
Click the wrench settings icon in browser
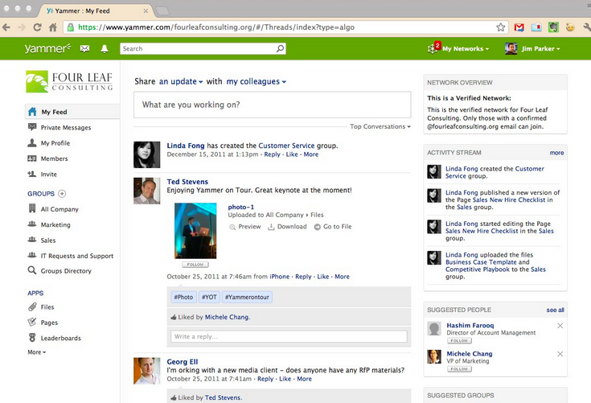(x=587, y=27)
